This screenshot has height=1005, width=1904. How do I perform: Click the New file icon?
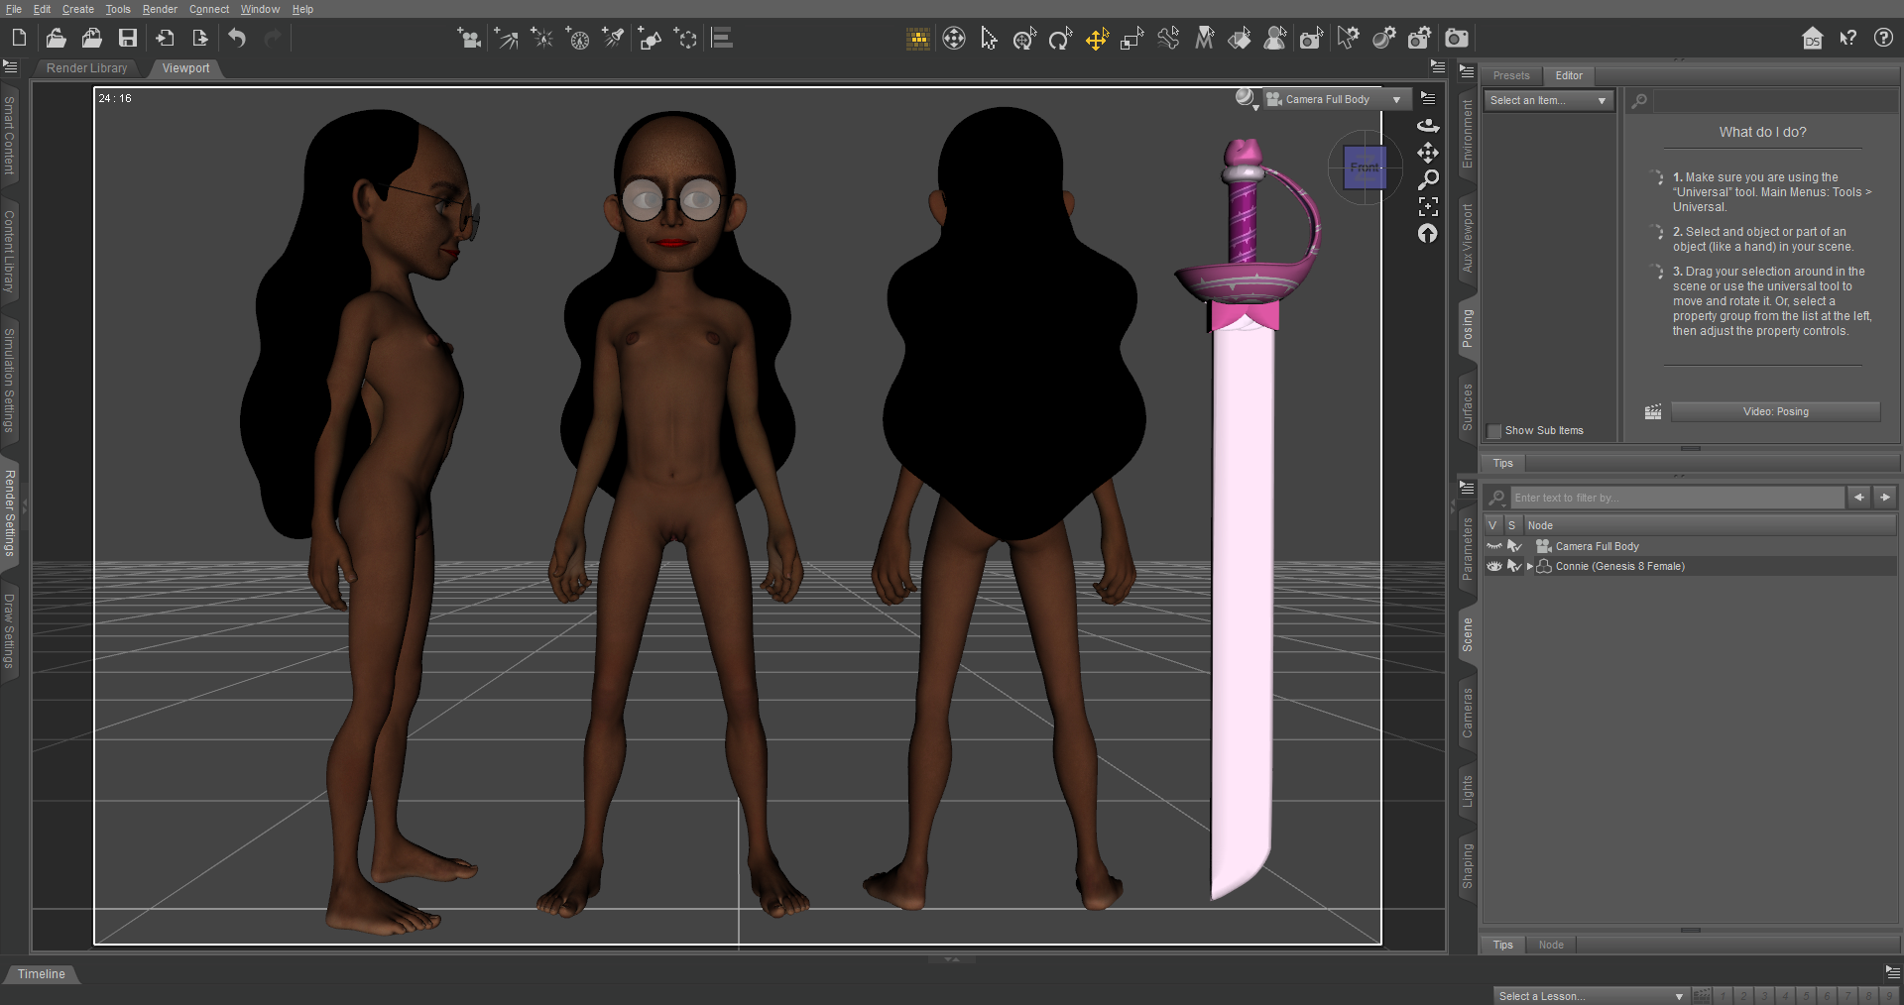coord(19,39)
